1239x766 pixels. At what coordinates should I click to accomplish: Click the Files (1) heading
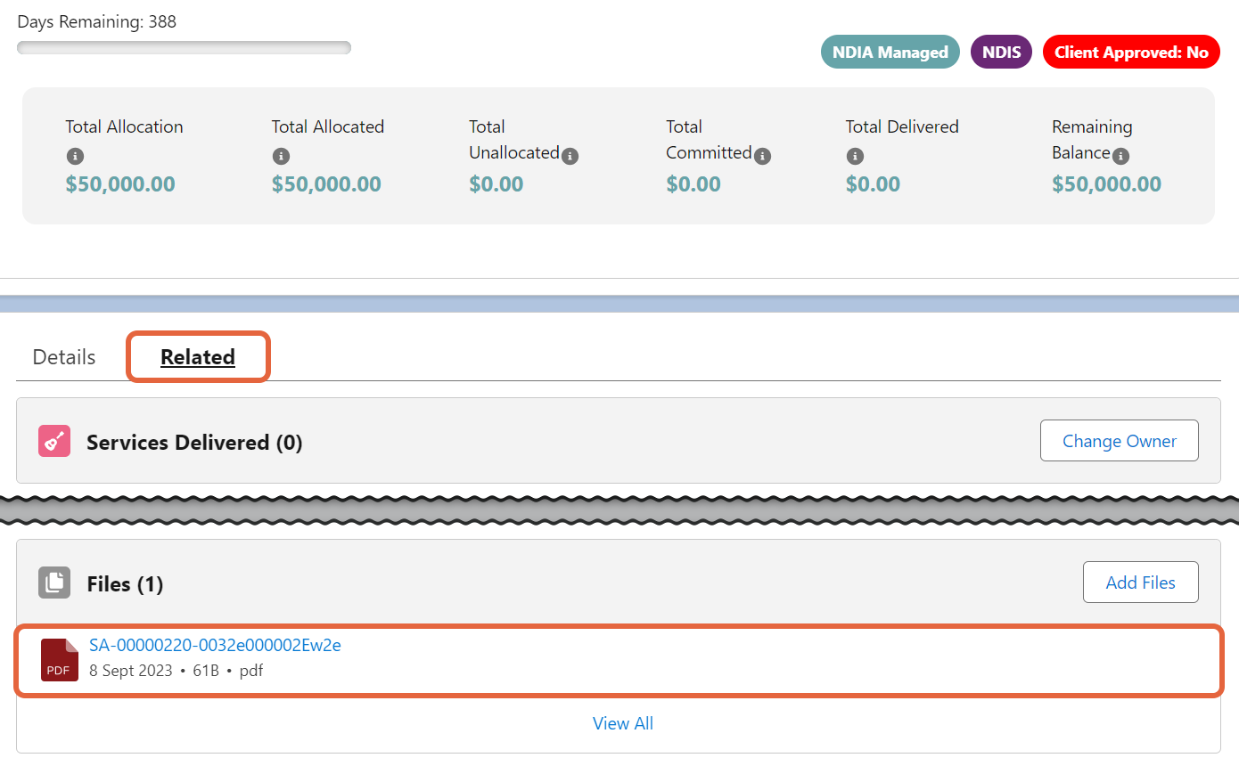[x=125, y=583]
